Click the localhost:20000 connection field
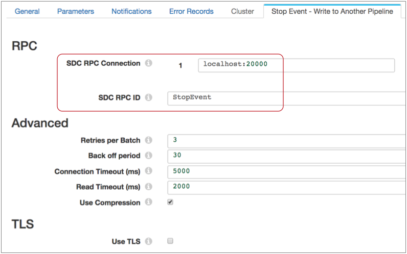 click(x=296, y=65)
